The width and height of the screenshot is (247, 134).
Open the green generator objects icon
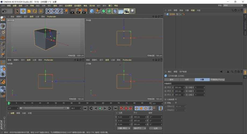(x=103, y=11)
